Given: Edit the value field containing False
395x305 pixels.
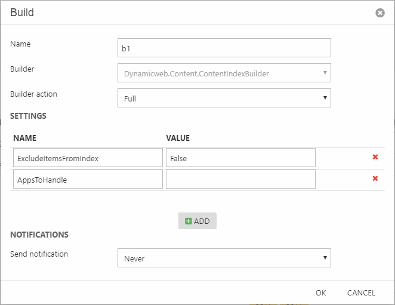Looking at the screenshot, I should pyautogui.click(x=240, y=158).
